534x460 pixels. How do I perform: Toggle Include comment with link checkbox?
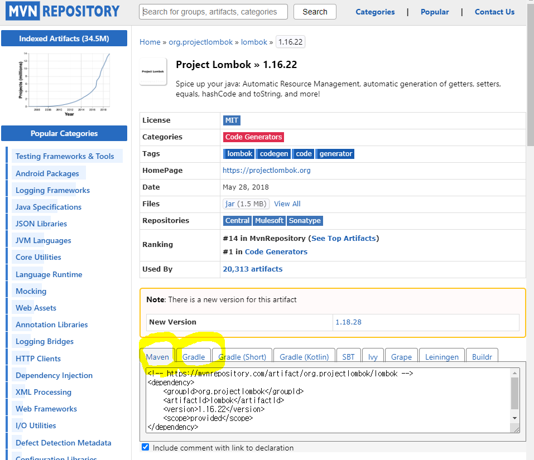coord(146,447)
